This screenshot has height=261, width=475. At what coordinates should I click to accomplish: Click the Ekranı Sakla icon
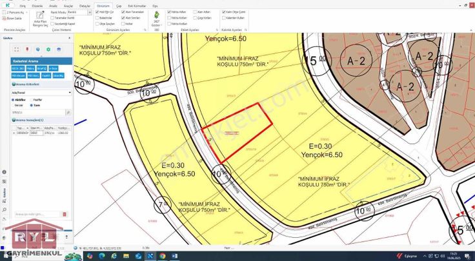click(14, 19)
